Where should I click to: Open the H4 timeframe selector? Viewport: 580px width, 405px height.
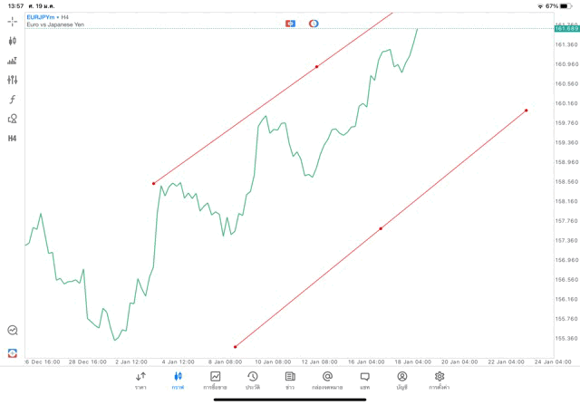pos(13,139)
